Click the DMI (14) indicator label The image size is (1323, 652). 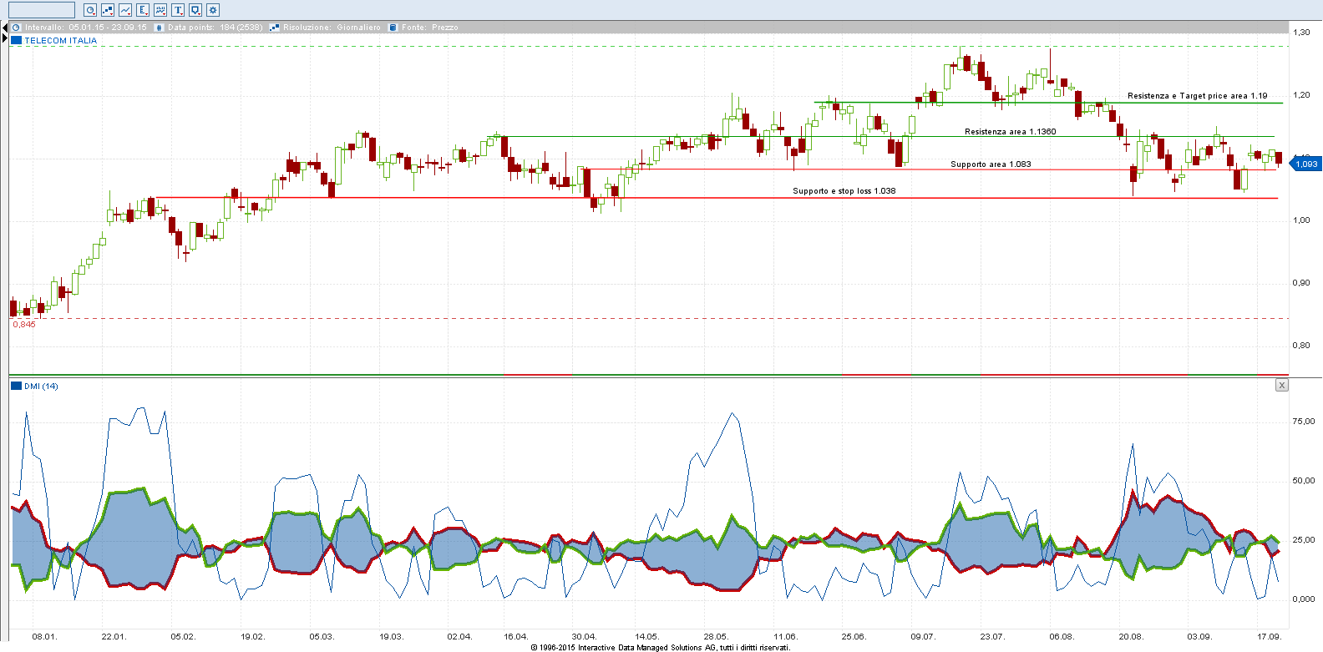[x=41, y=386]
